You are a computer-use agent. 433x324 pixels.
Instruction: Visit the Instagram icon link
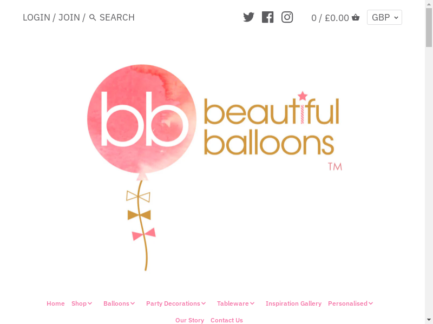[287, 17]
